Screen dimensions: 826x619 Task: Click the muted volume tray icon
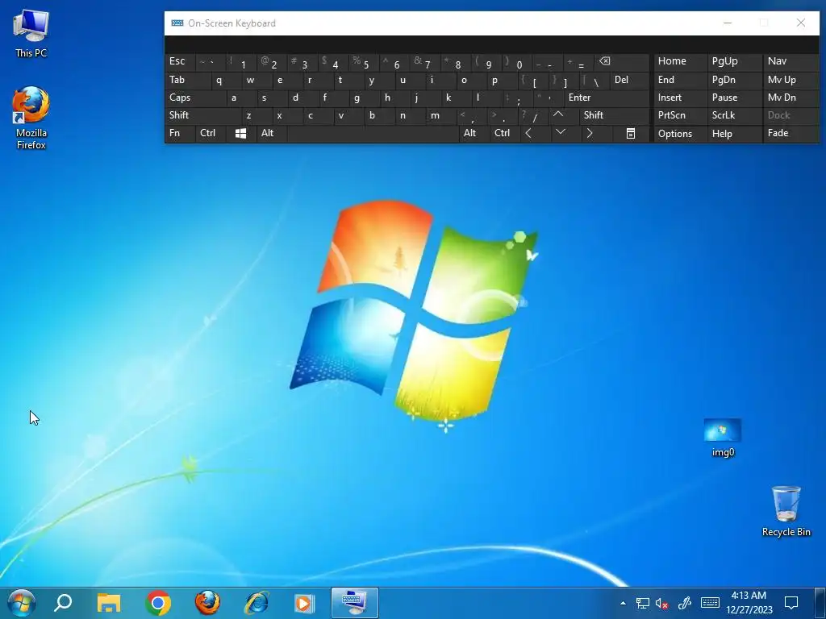(x=662, y=603)
